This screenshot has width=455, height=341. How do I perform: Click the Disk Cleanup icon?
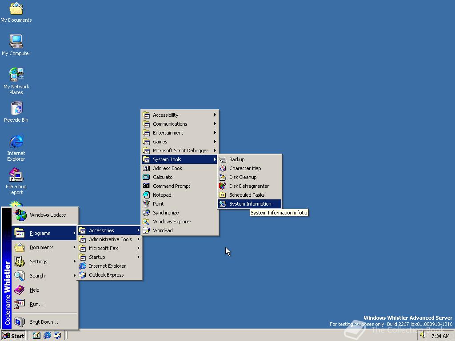pyautogui.click(x=223, y=177)
